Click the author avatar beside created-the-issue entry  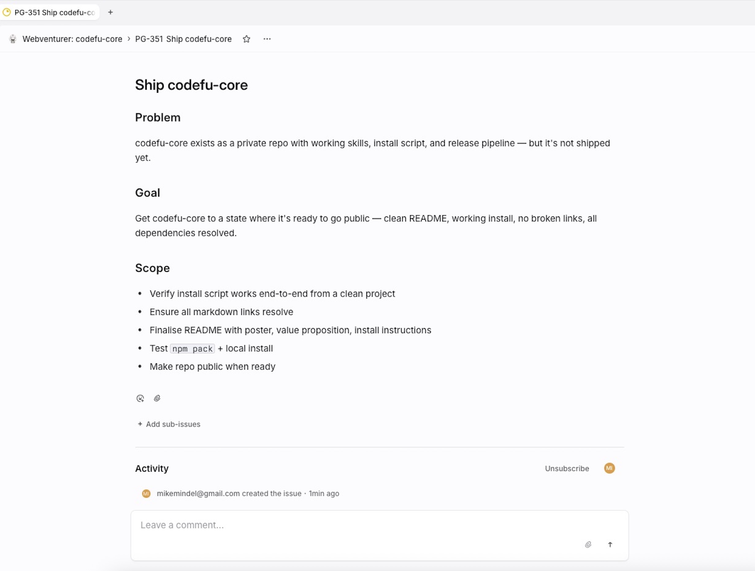(146, 493)
